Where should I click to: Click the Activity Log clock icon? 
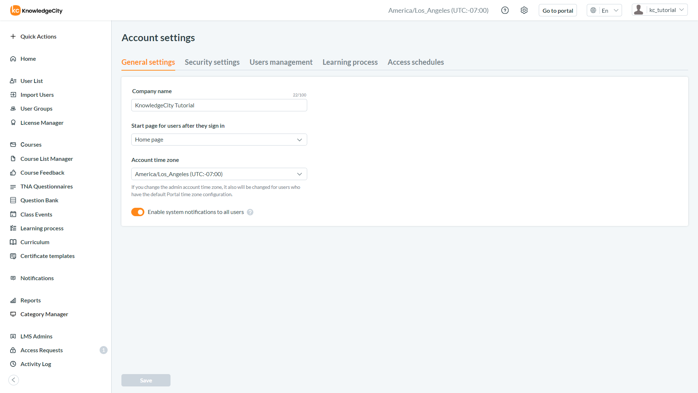pyautogui.click(x=13, y=364)
